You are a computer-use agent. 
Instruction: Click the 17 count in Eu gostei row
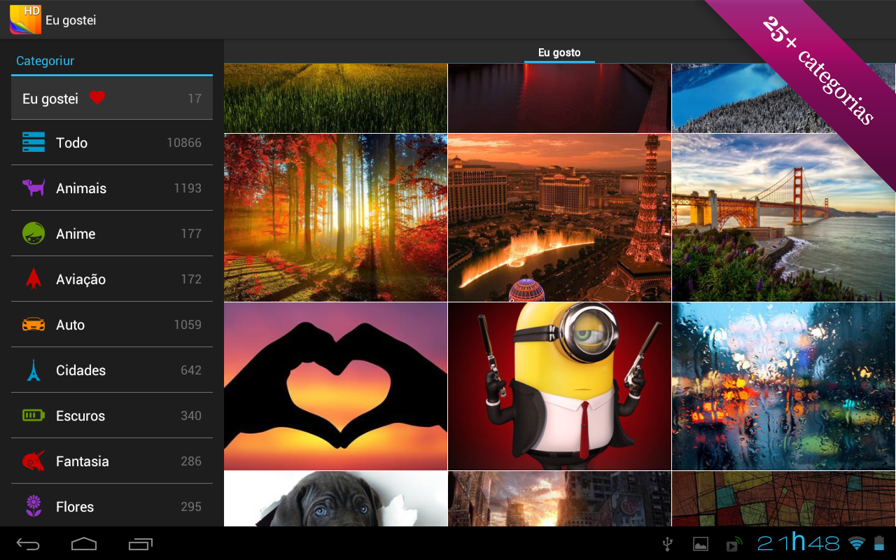click(x=195, y=99)
